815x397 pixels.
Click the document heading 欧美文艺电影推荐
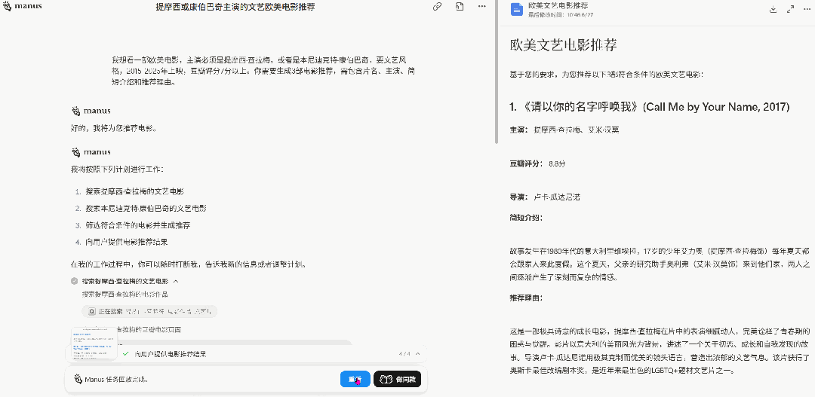(x=564, y=44)
